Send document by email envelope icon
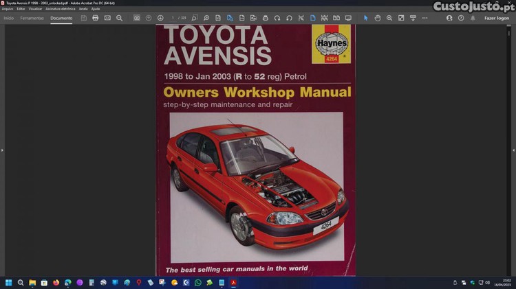The image size is (516, 289). coord(107,18)
